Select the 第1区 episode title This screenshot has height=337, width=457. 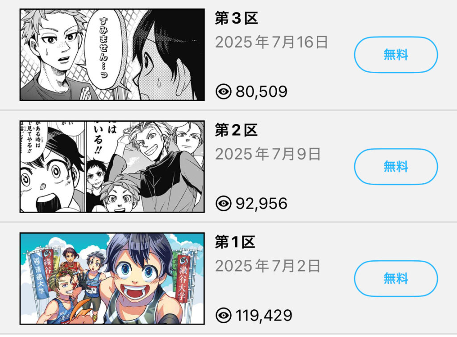pos(235,242)
